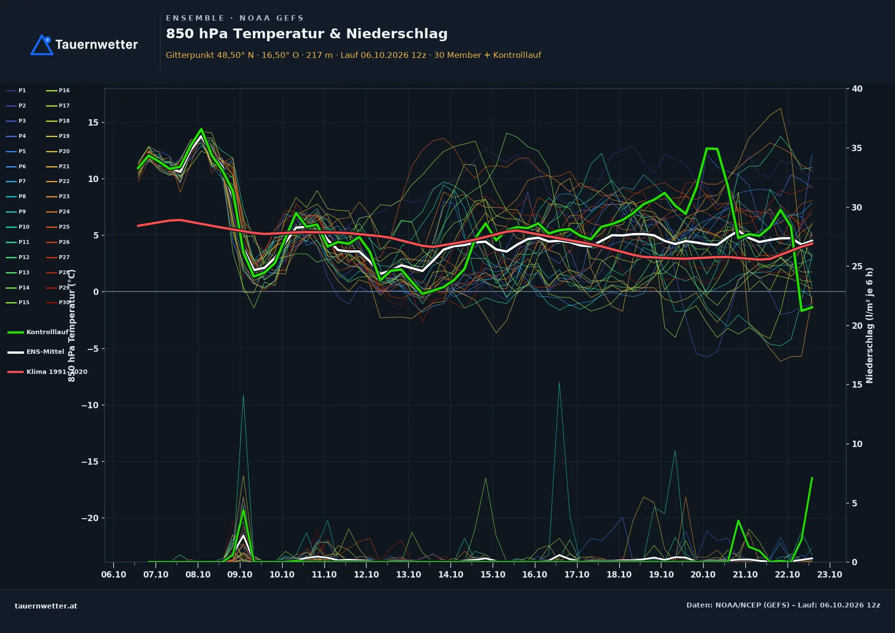This screenshot has height=633, width=895.
Task: Click legend entry P18
Action: coord(58,121)
